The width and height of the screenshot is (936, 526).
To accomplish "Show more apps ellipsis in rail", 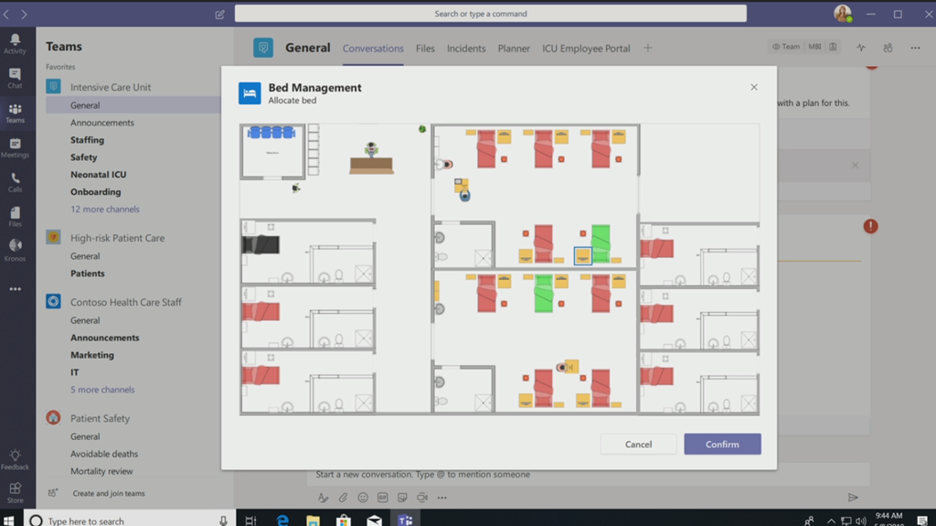I will pyautogui.click(x=15, y=289).
